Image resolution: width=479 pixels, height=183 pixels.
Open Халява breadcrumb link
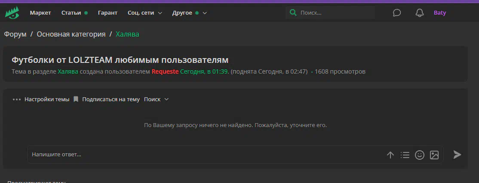click(127, 34)
